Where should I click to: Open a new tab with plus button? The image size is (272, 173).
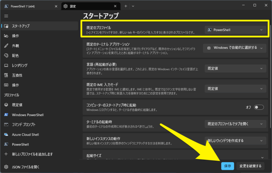[126, 6]
